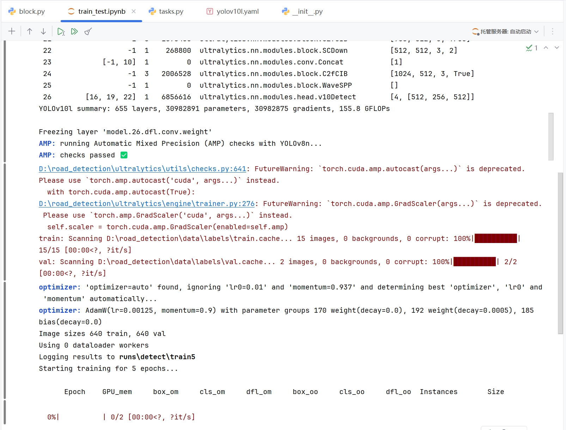
Task: Click 'GPU_mem' column header
Action: (117, 392)
